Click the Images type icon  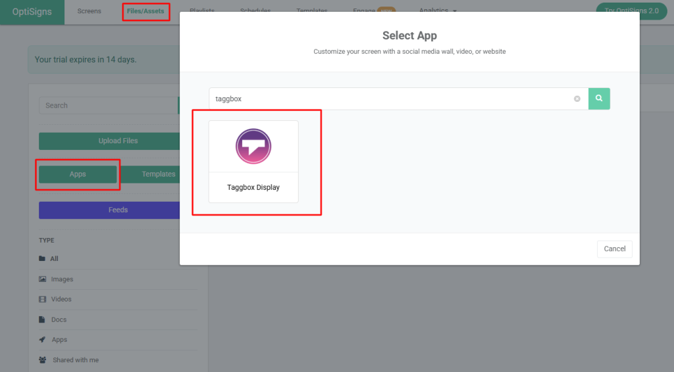click(x=42, y=279)
